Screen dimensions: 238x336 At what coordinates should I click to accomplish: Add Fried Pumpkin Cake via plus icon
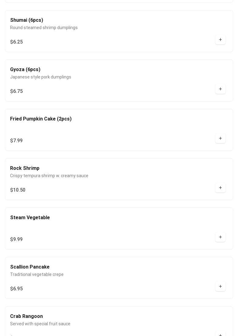[x=220, y=138]
